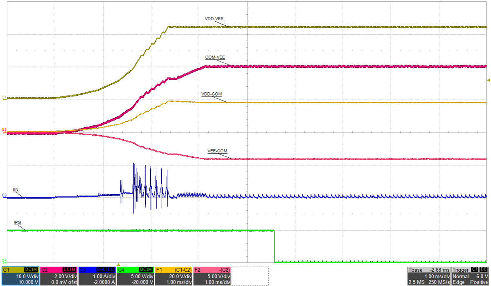This screenshot has height=286, width=491.
Task: Click the C3 zero level marker
Action: [4, 196]
